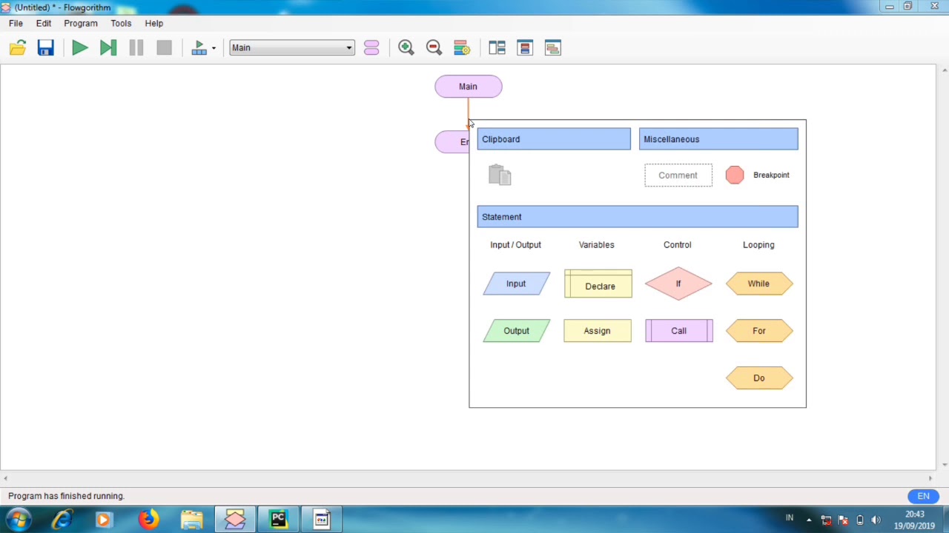Click the Miscellaneous section header
Viewport: 949px width, 533px height.
tap(718, 139)
